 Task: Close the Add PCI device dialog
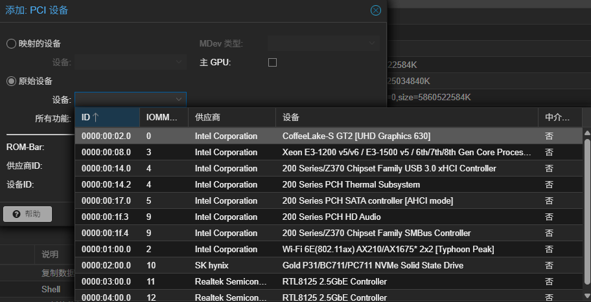coord(375,10)
